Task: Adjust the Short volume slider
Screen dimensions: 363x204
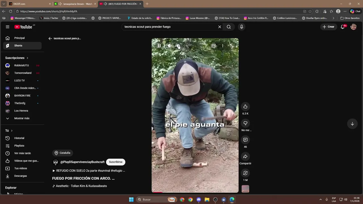Action: [184, 46]
